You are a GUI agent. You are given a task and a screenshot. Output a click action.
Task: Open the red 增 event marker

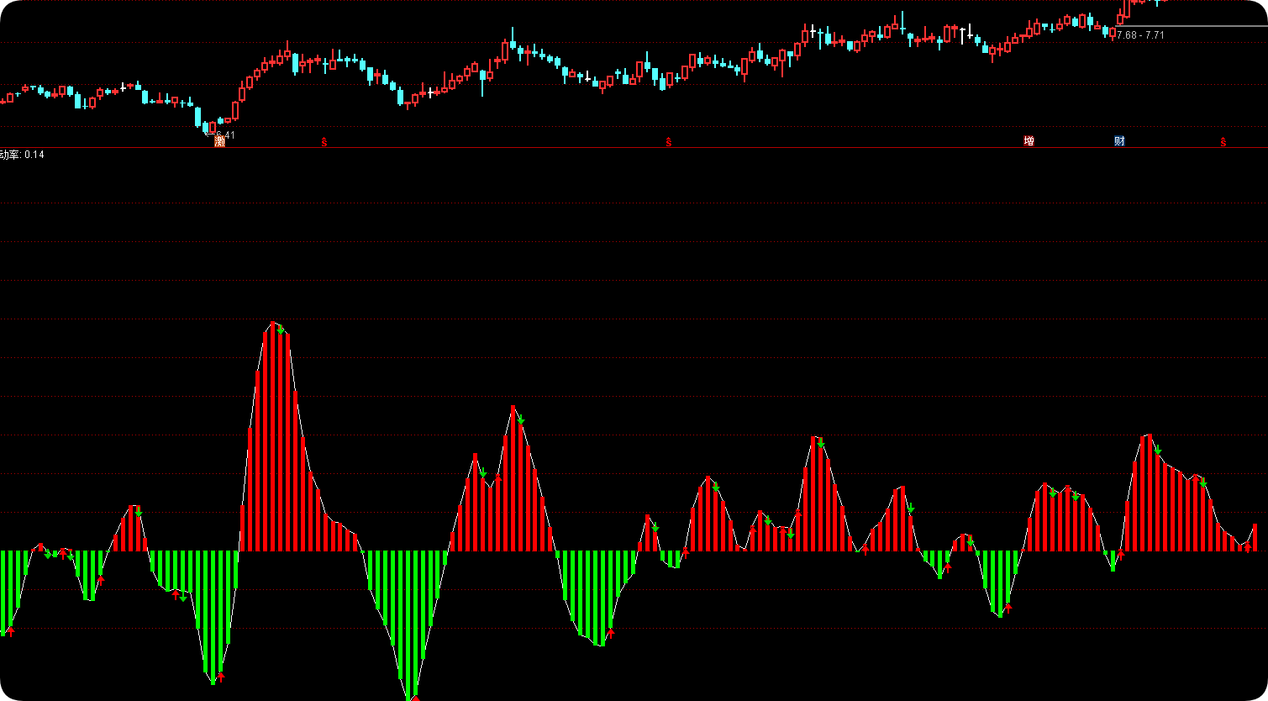tap(1029, 141)
